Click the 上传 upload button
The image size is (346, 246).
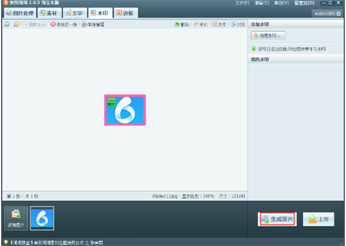(x=318, y=219)
